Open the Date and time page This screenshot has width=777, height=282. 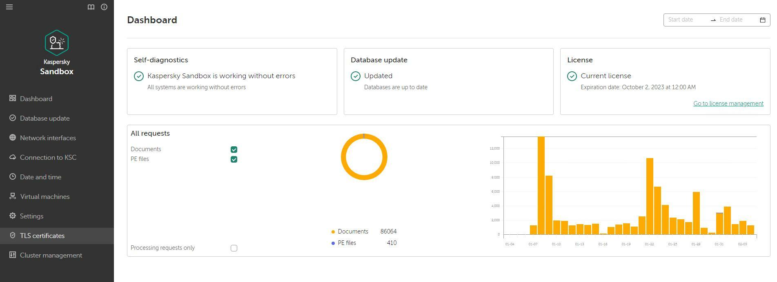[x=40, y=177]
